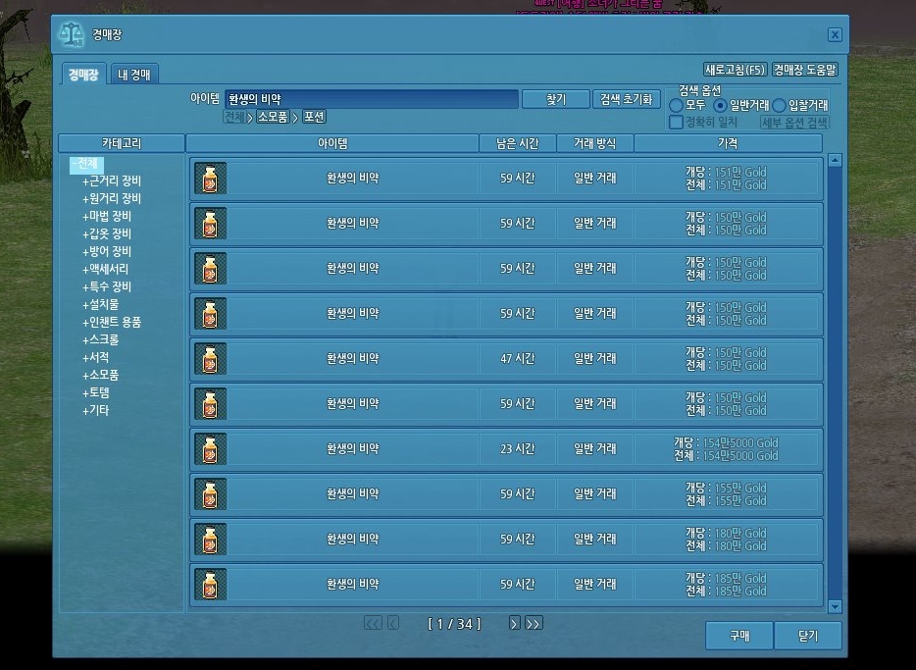This screenshot has height=670, width=916.
Task: Expand the 근거리 장비 category
Action: click(112, 180)
